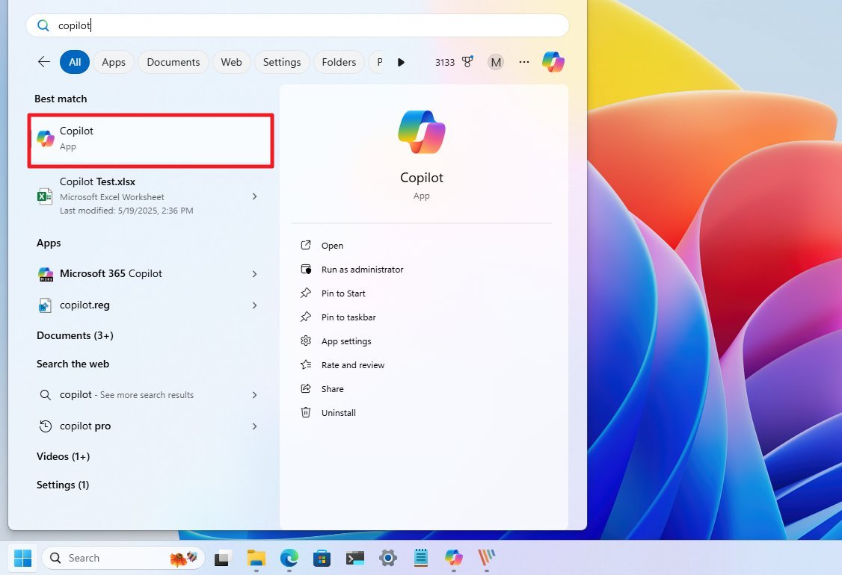The image size is (842, 575).
Task: Expand the Microsoft 365 Copilot result chevron
Action: (x=254, y=274)
